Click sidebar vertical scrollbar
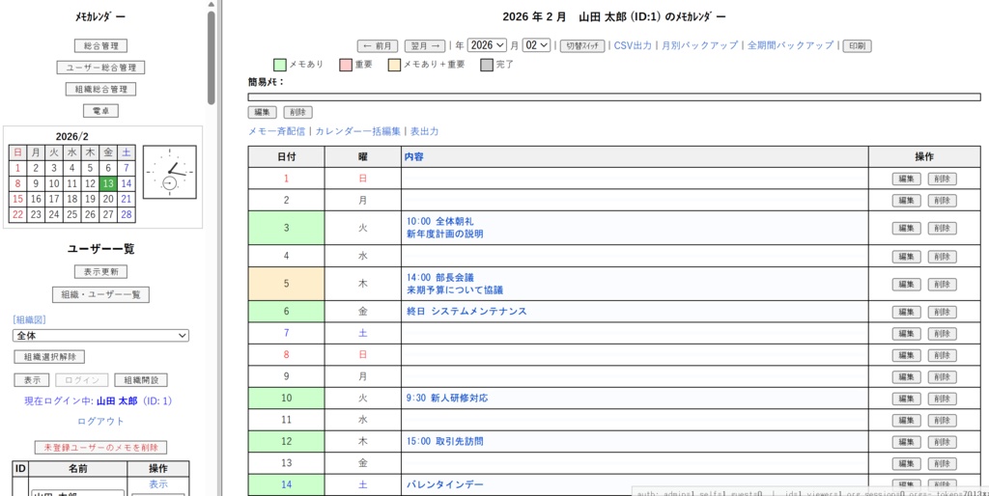 coord(212,57)
